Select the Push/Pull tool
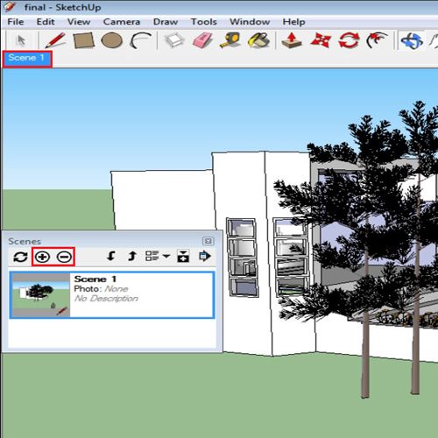This screenshot has width=438, height=438. click(292, 40)
